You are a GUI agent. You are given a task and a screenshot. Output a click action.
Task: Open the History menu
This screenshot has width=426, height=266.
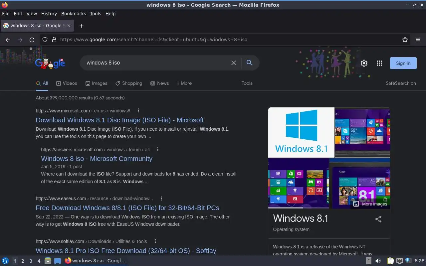[x=49, y=14]
